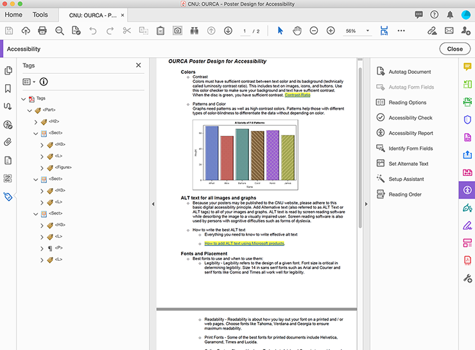This screenshot has height=350, width=475.
Task: Activate the arrow Selection tool
Action: [280, 30]
